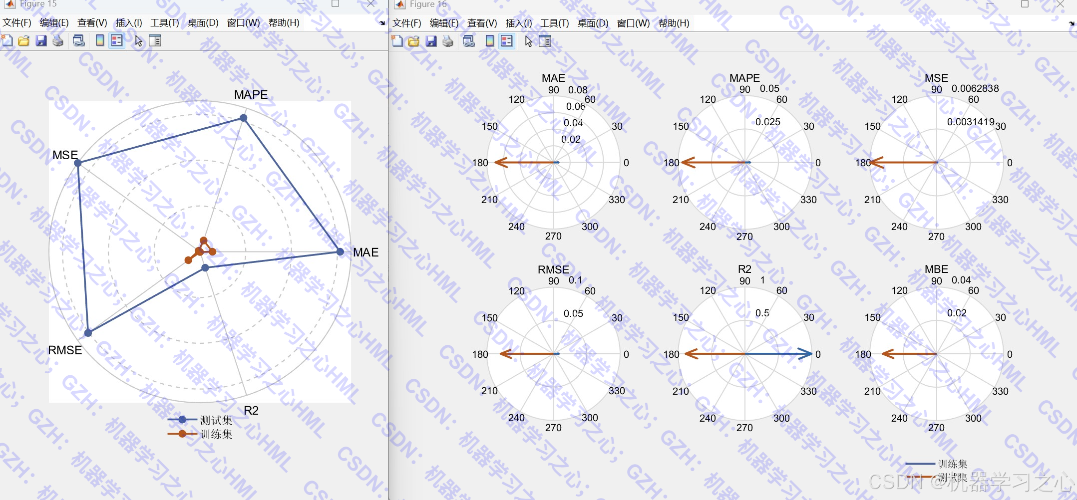The image size is (1077, 500).
Task: Open Property Inspector icon in Figure 16 toolbar
Action: click(x=545, y=41)
